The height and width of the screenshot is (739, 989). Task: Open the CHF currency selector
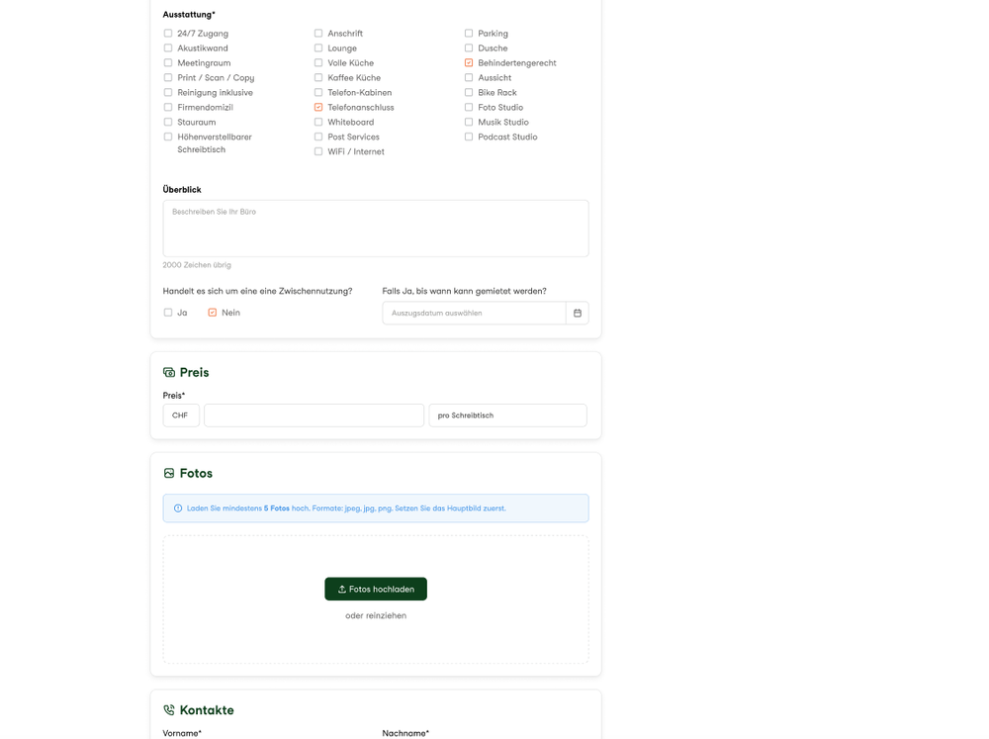pos(181,416)
